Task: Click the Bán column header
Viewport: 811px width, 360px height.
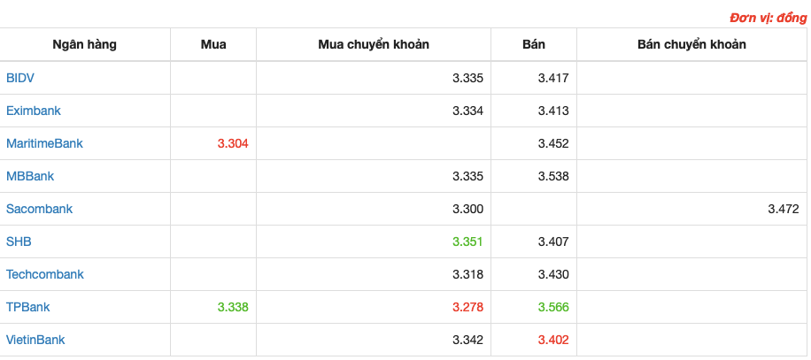Action: (x=534, y=44)
